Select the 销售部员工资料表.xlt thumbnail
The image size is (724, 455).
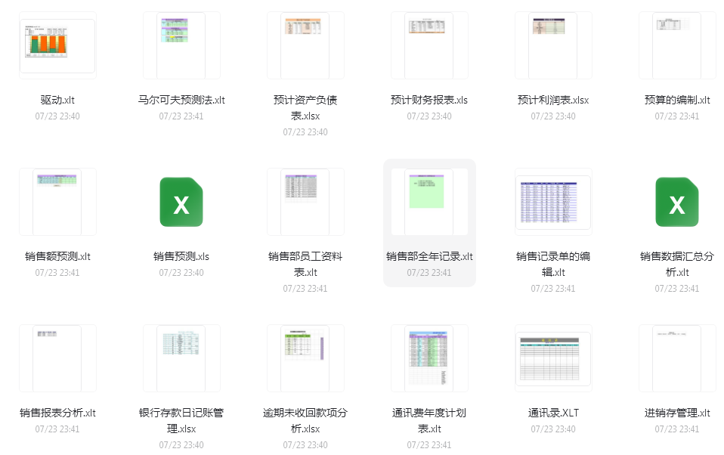[x=305, y=202]
